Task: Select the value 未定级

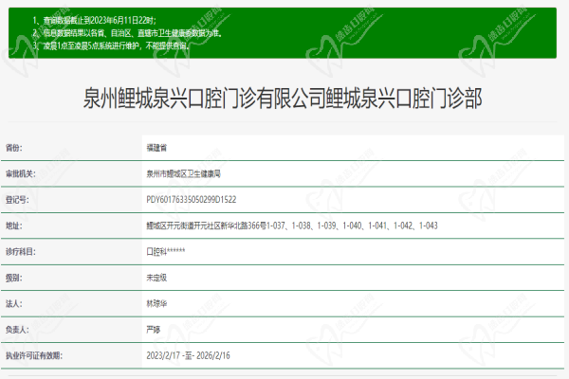Action: [156, 278]
